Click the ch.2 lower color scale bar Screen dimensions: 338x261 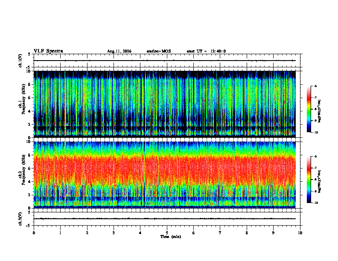[309, 180]
